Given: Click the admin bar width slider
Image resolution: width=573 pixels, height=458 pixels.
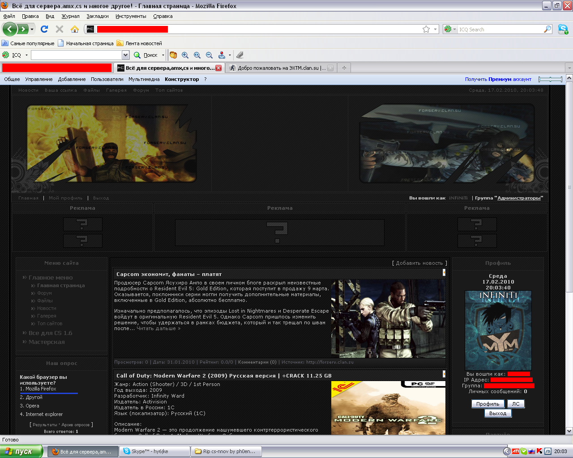Looking at the screenshot, I should [x=550, y=79].
